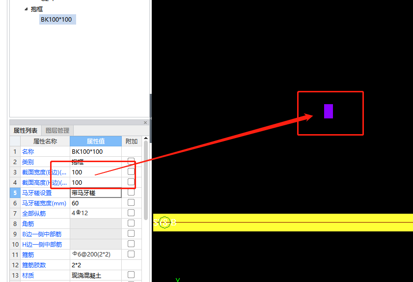Screen dimensions: 413x282
Task: Tick the 附加 checkbox for B边一侧中部筋
Action: pos(131,233)
